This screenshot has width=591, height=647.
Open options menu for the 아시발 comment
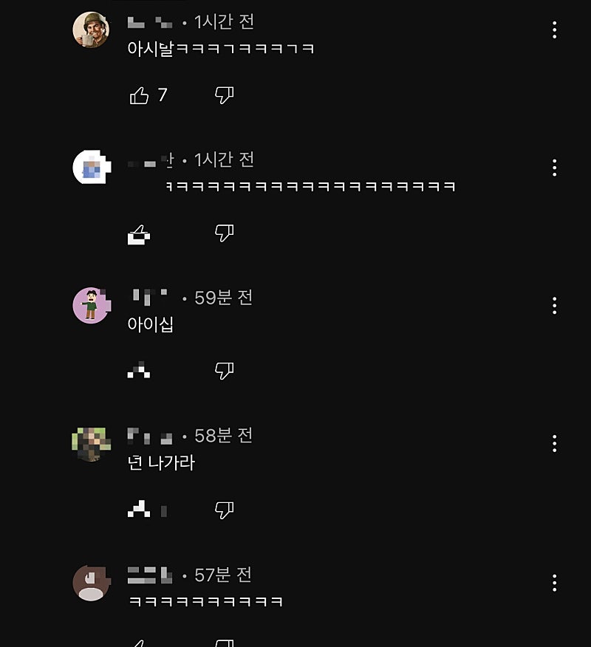(554, 30)
